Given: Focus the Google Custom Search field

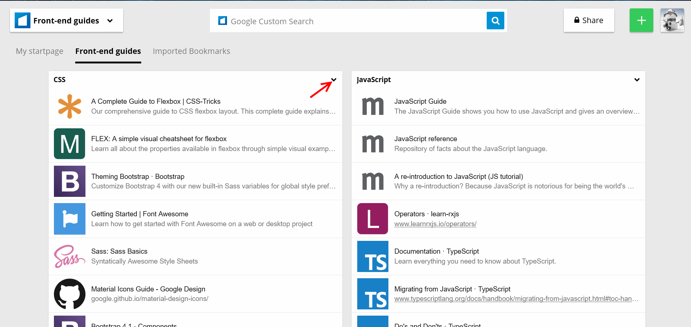Looking at the screenshot, I should point(358,21).
